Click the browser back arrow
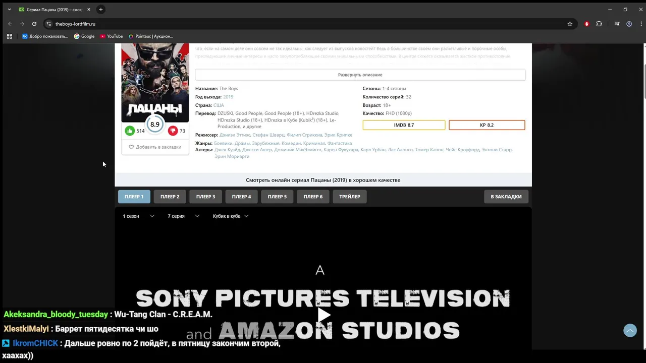This screenshot has width=646, height=363. tap(10, 24)
